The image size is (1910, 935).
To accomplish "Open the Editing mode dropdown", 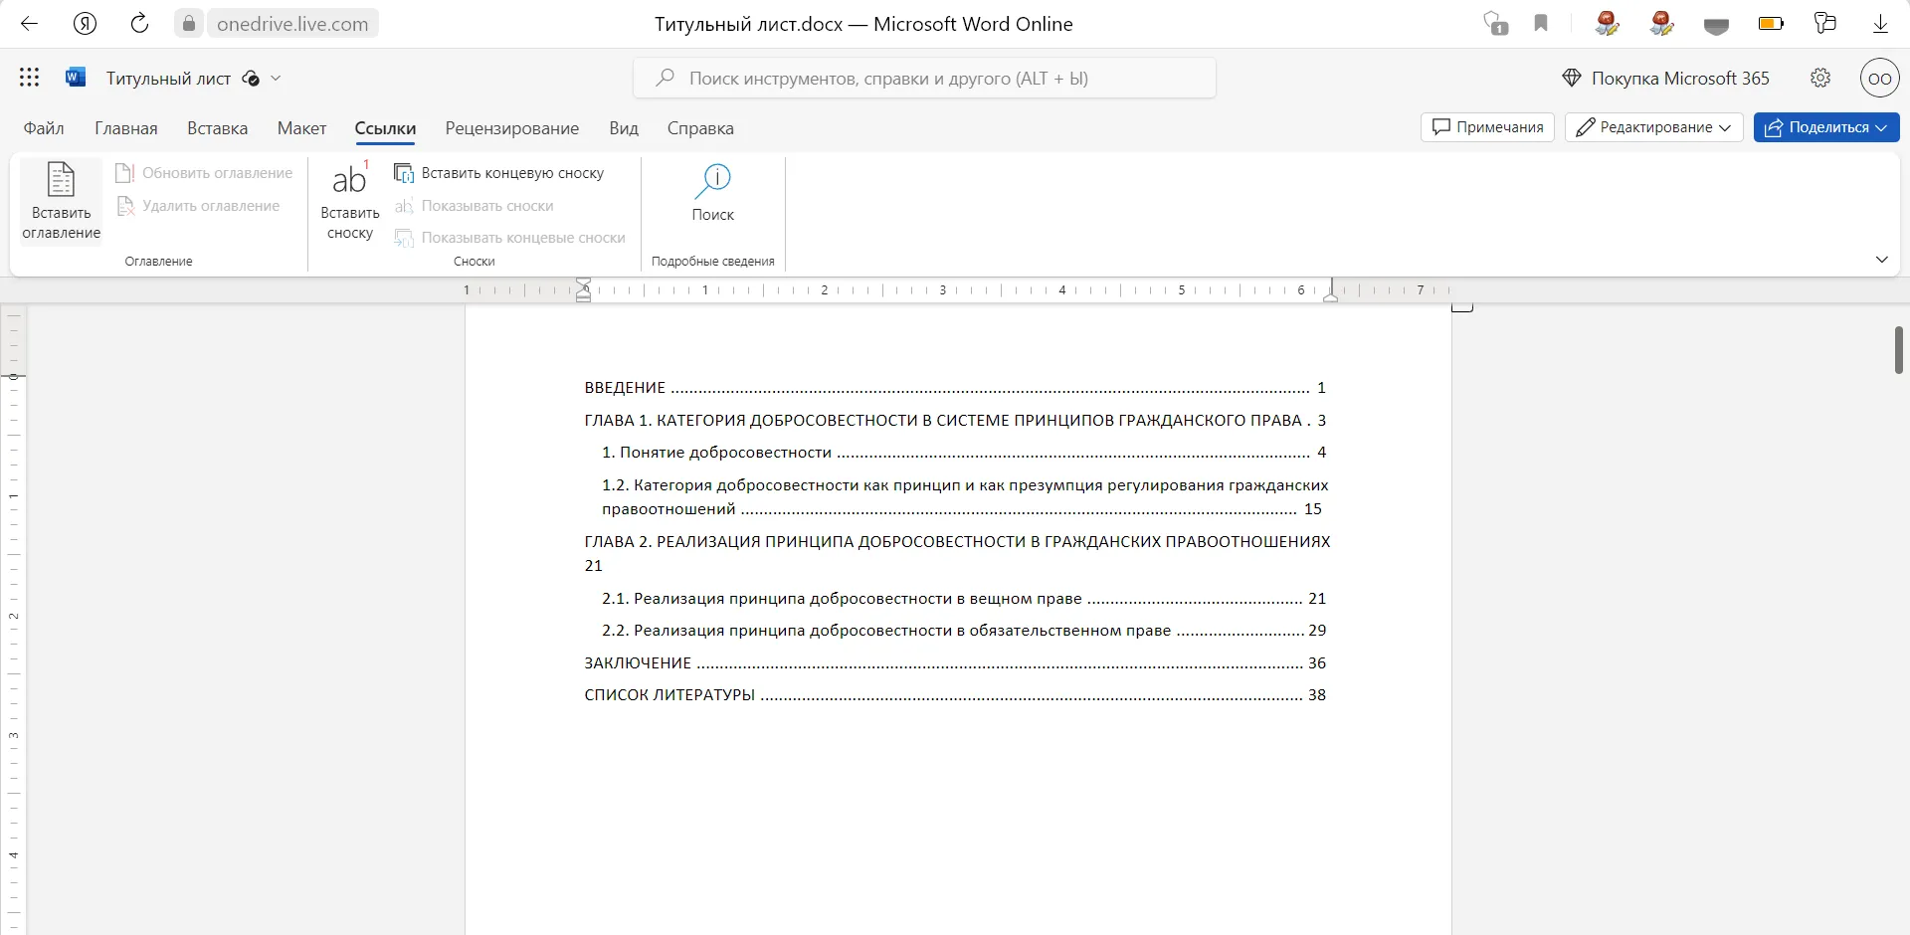I will (1653, 127).
